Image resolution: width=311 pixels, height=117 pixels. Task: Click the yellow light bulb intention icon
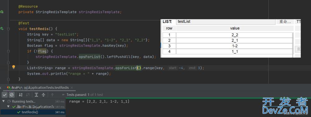13,67
